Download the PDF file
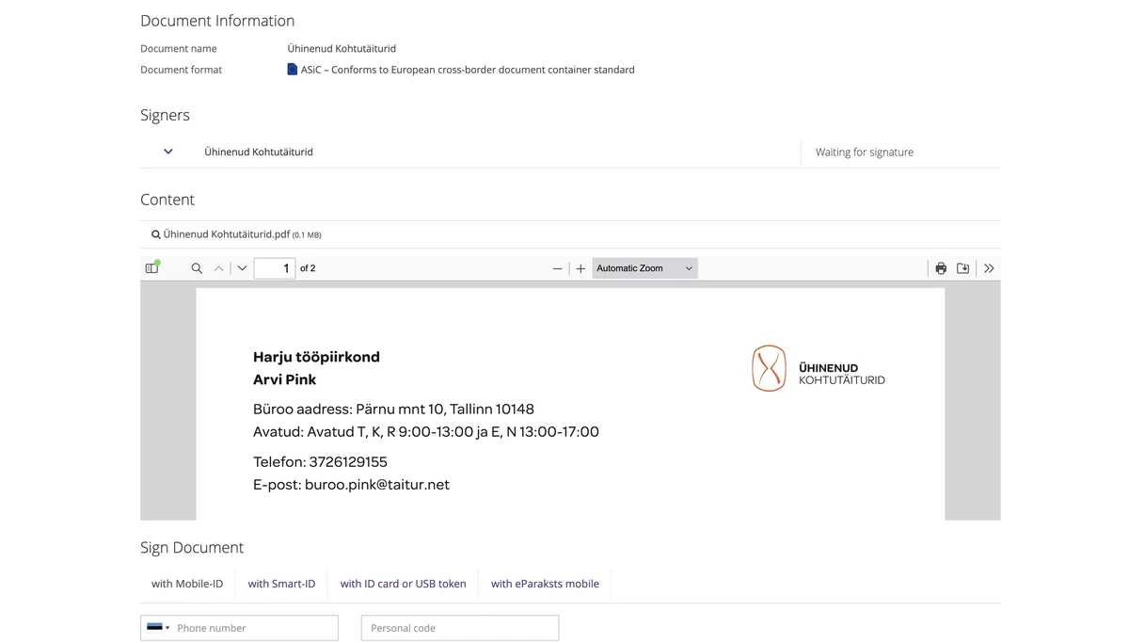Viewport: 1129px width, 643px height. 962,268
